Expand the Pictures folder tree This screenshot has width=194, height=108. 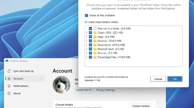point(86,53)
